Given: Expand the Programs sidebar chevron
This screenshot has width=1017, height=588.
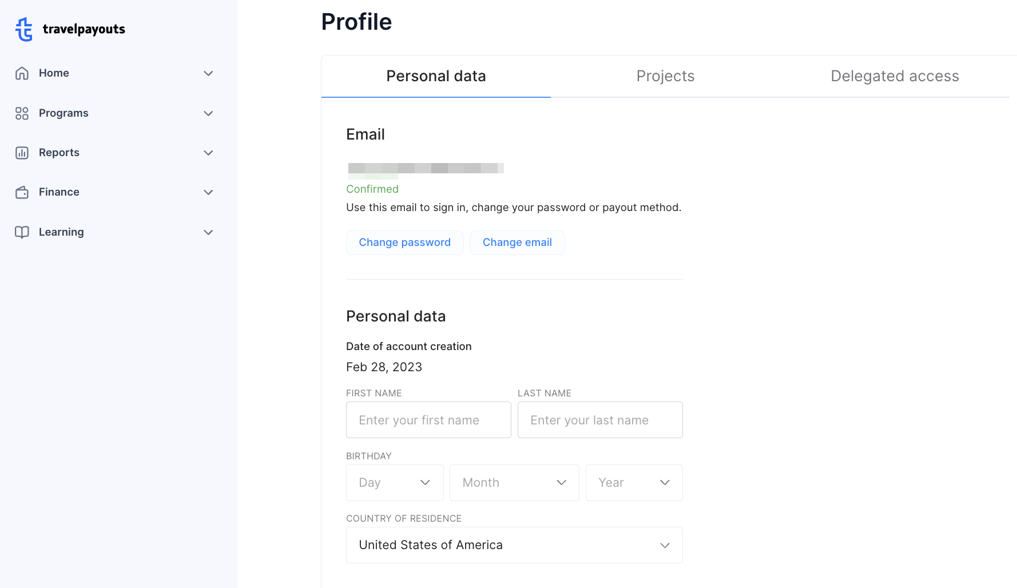Looking at the screenshot, I should tap(208, 113).
